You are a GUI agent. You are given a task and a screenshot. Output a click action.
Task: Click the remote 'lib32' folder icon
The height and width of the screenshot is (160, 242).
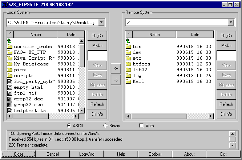click(x=128, y=70)
